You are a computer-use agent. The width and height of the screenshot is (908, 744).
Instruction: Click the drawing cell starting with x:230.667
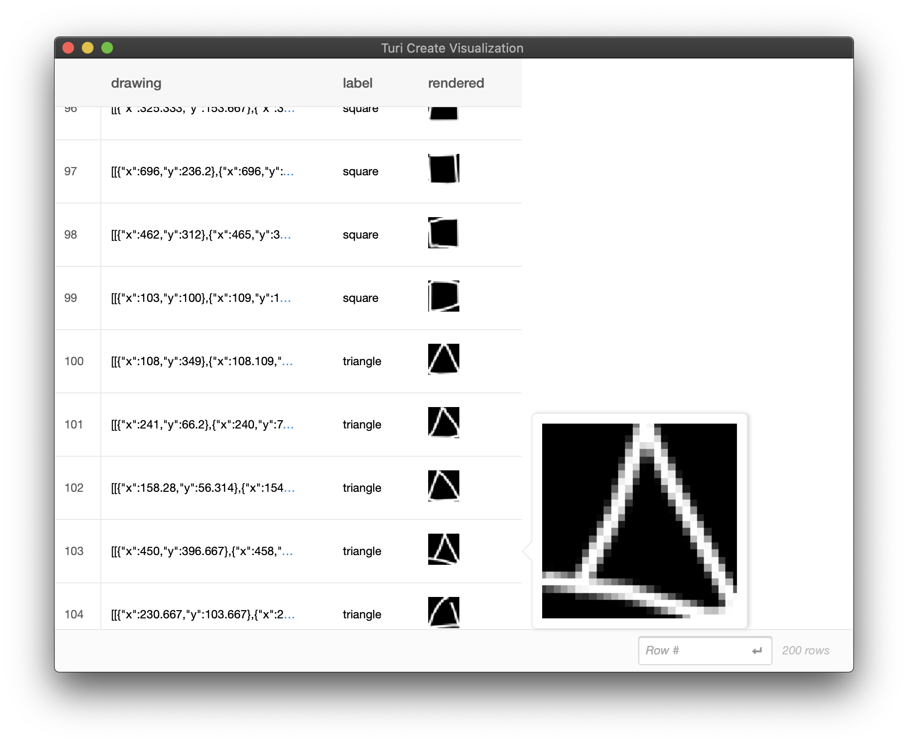click(x=203, y=614)
